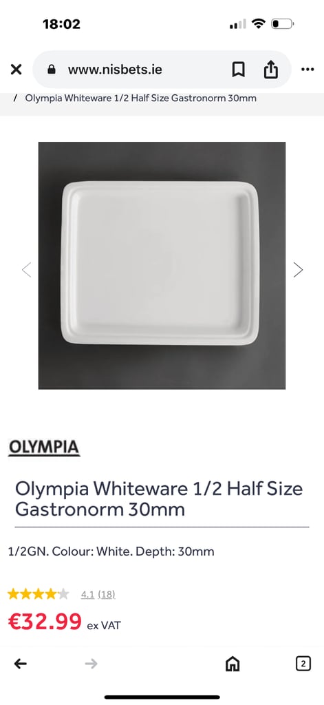Close the browser tab with X icon
This screenshot has width=324, height=705.
[x=16, y=70]
